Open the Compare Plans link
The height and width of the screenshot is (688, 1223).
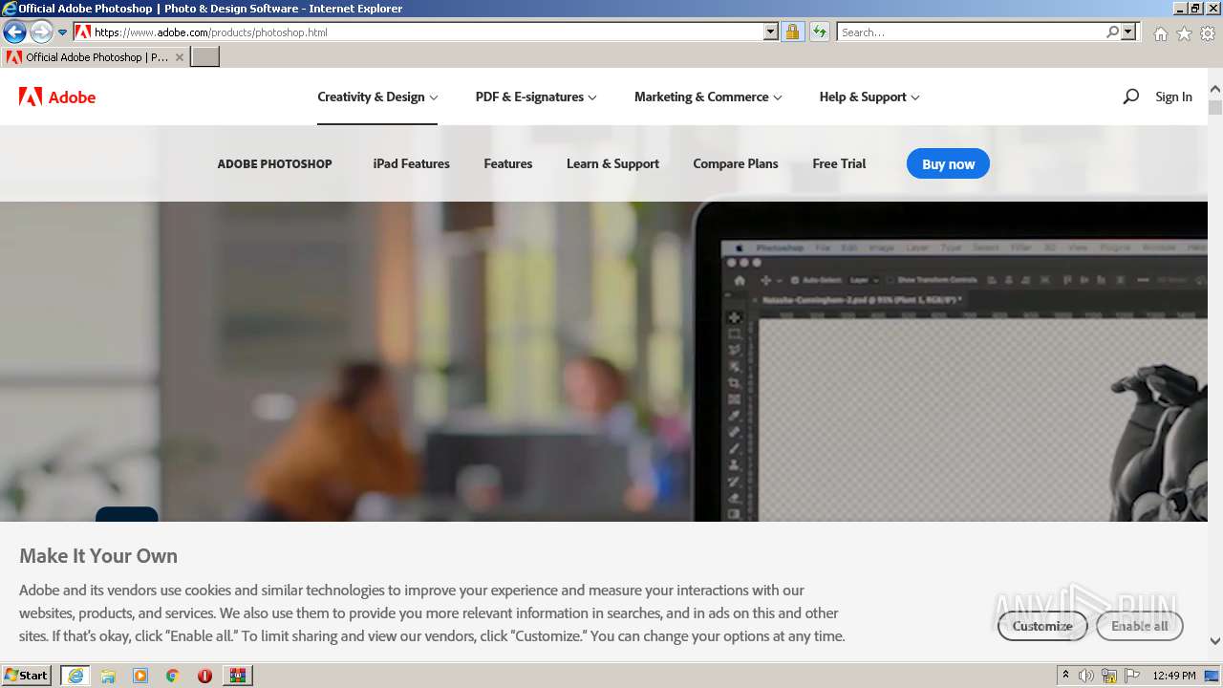click(x=735, y=163)
